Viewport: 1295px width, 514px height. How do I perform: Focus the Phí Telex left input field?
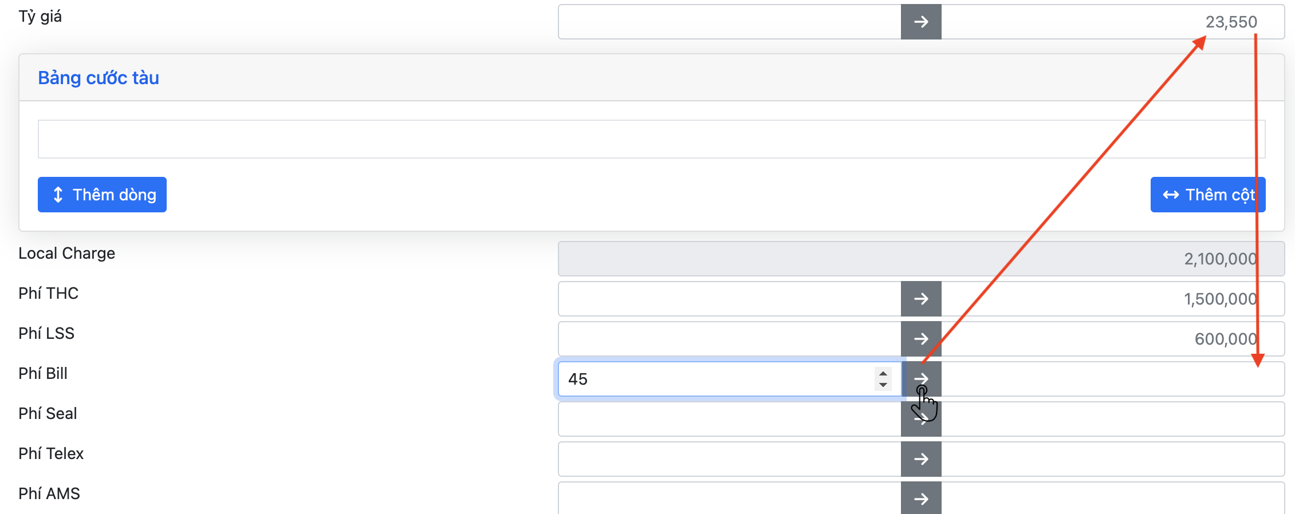729,459
